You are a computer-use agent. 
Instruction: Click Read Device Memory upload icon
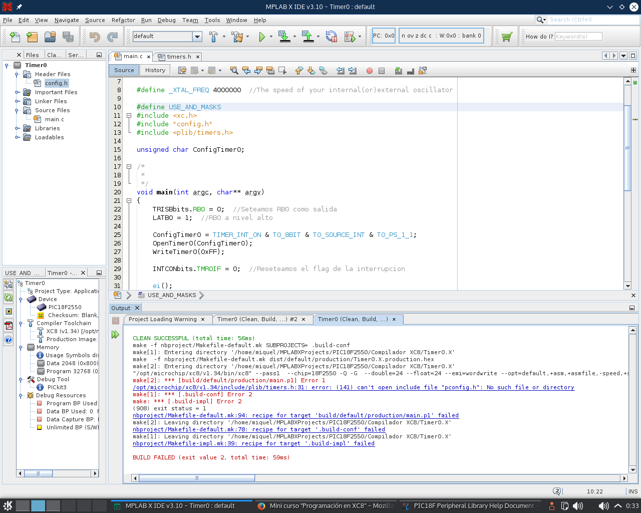[x=307, y=37]
